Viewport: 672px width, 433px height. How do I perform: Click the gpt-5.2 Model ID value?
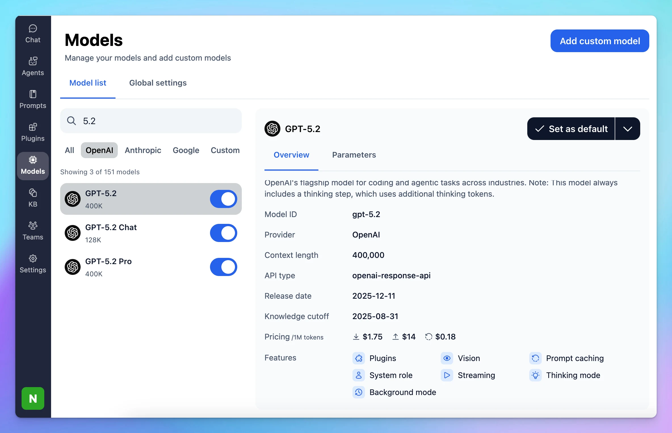tap(366, 214)
